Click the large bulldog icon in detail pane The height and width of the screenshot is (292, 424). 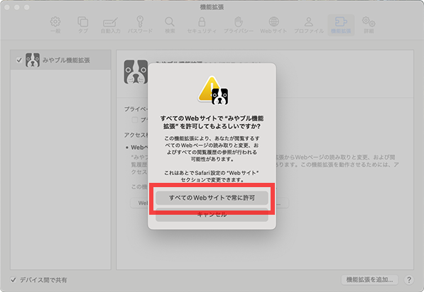click(x=136, y=72)
